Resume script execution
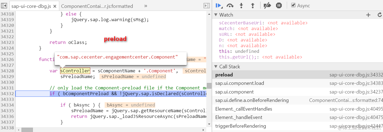 click(219, 5)
